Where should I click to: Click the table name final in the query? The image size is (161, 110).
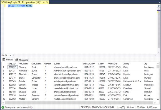(29, 6)
